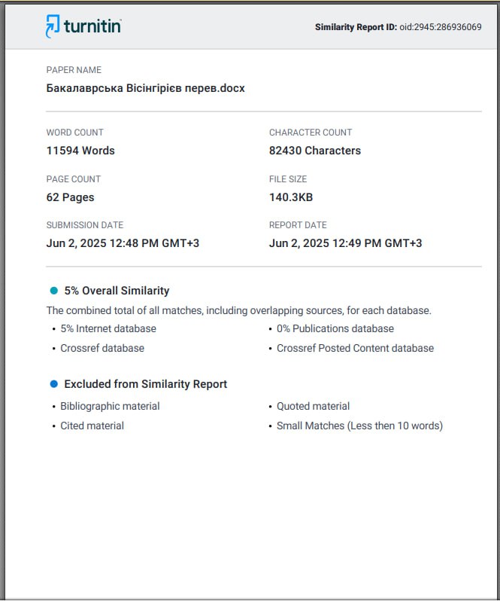Select the 0% Publications database item
Viewport: 500px width, 601px height.
(335, 329)
